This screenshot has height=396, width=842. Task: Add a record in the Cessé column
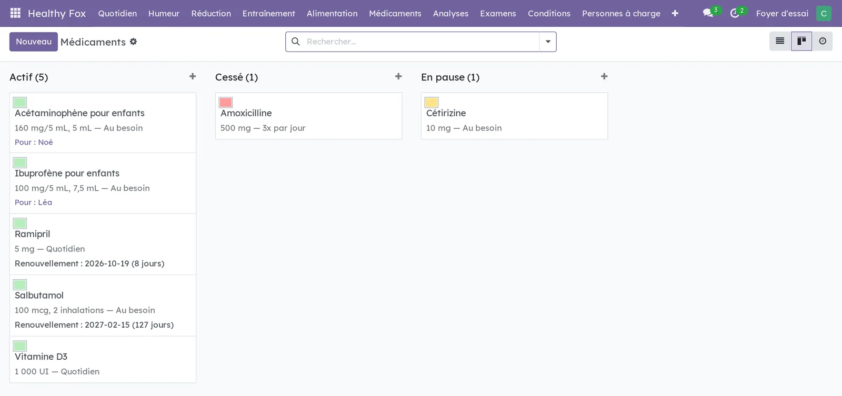pos(398,77)
